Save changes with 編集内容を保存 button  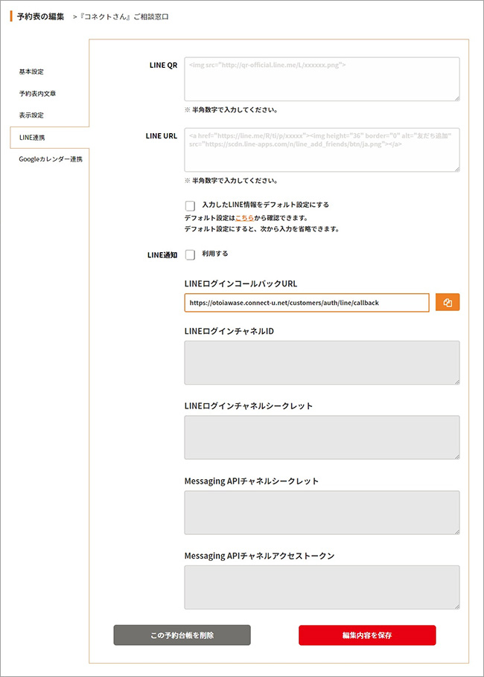pyautogui.click(x=367, y=635)
